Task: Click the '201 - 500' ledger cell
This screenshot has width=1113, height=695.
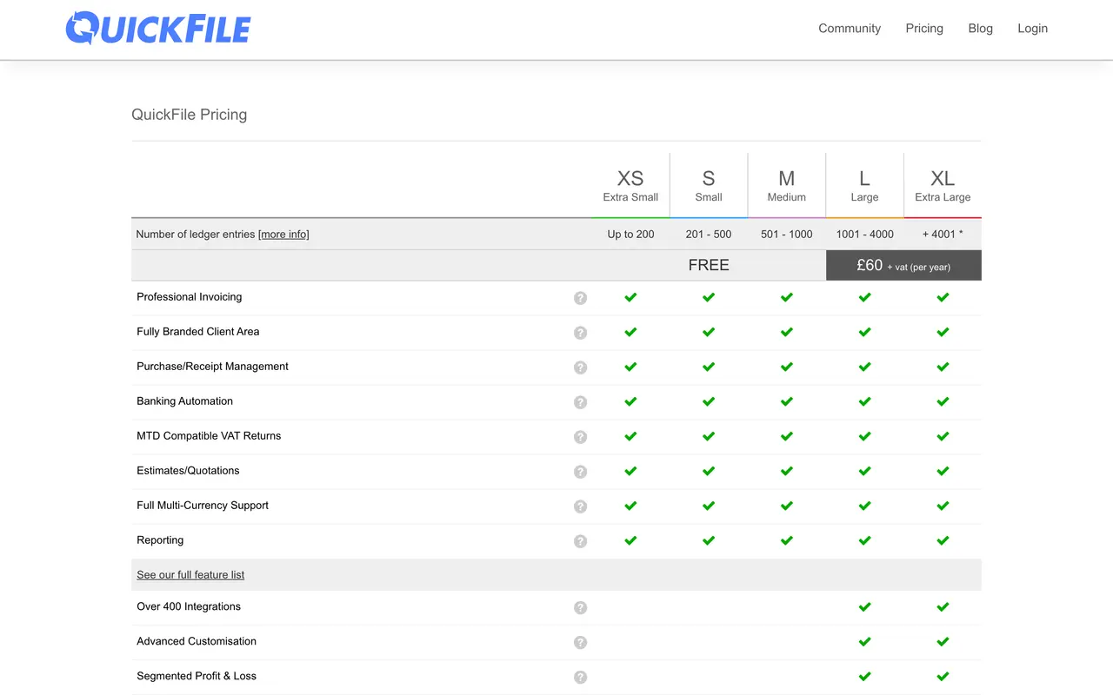Action: point(709,234)
